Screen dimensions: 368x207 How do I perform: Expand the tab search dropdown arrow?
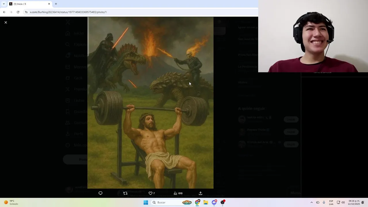point(4,4)
